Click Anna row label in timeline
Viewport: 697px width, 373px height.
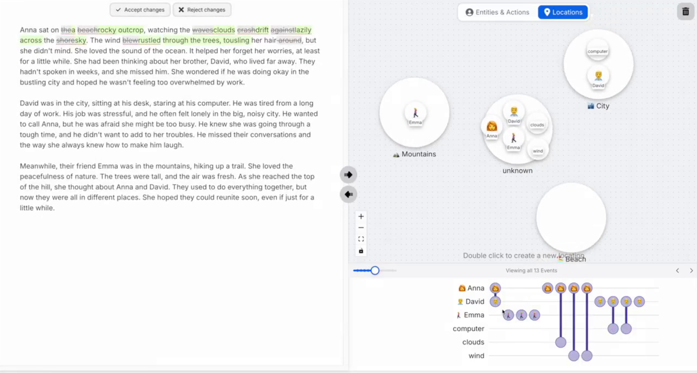click(471, 288)
